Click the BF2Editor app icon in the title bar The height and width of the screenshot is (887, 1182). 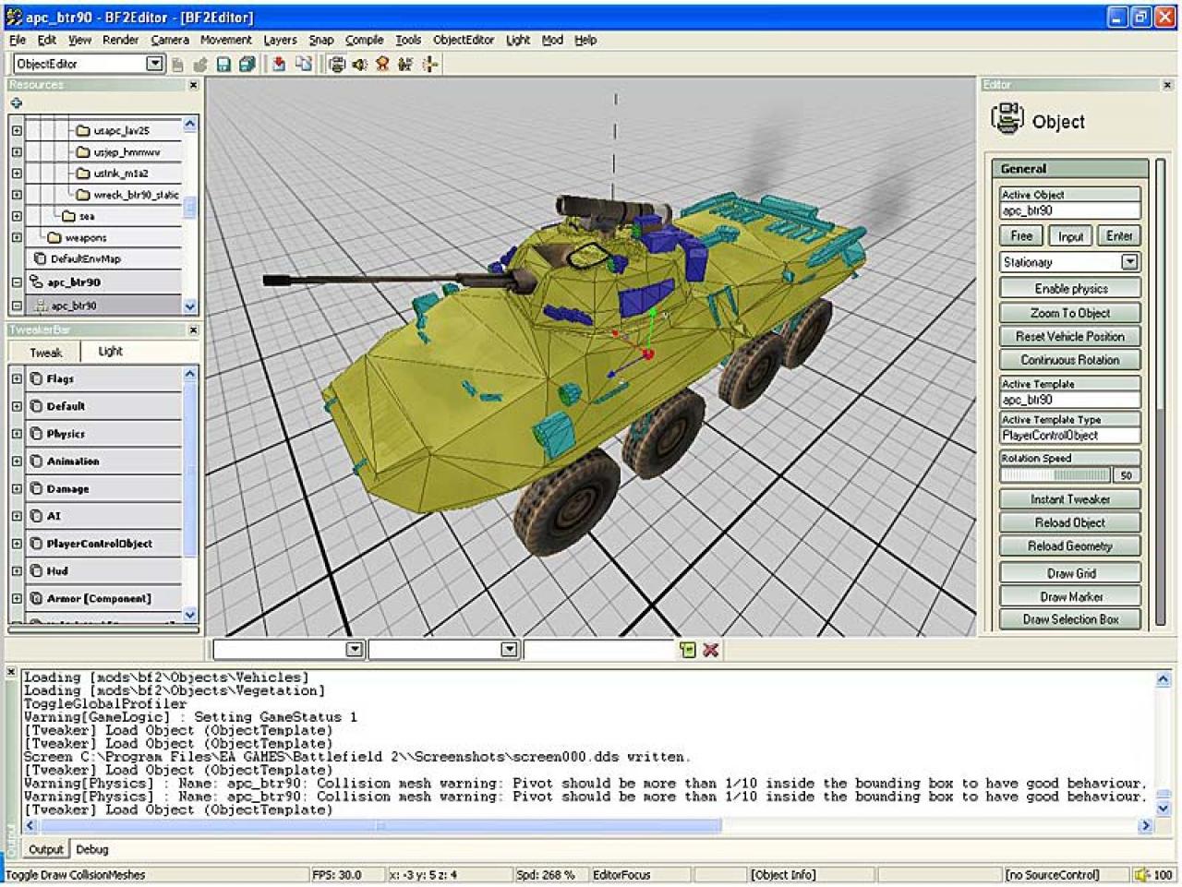(x=14, y=17)
